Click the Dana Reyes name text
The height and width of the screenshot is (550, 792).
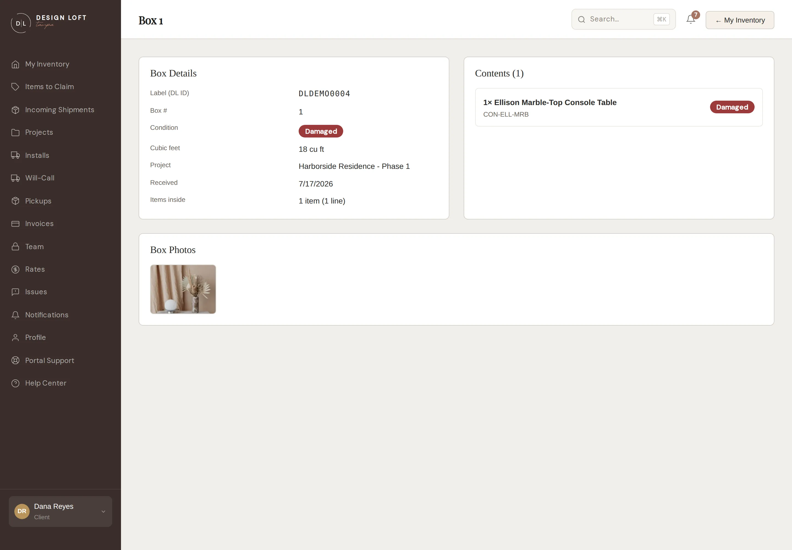point(54,506)
